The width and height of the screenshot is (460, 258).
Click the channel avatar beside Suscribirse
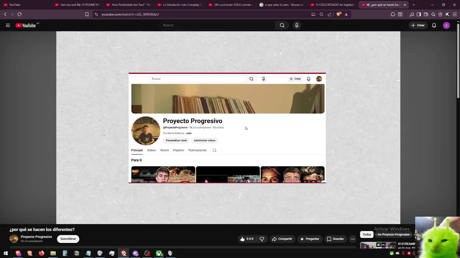[x=14, y=239]
